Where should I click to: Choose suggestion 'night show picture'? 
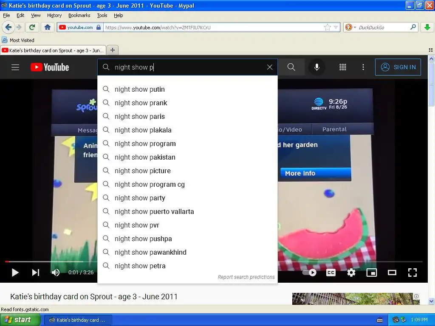[187, 171]
